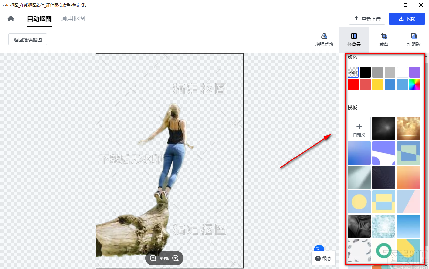The image size is (429, 269).
Task: Go to the home icon
Action: click(x=11, y=19)
